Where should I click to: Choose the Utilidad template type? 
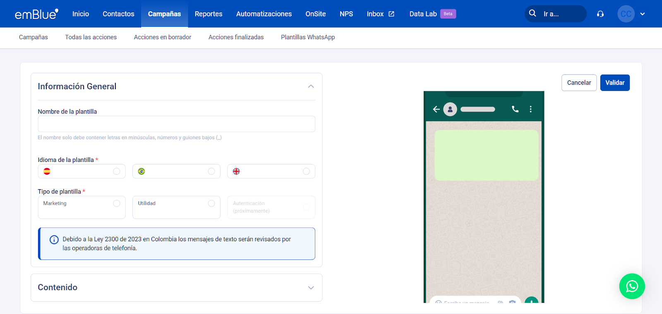[x=176, y=207]
